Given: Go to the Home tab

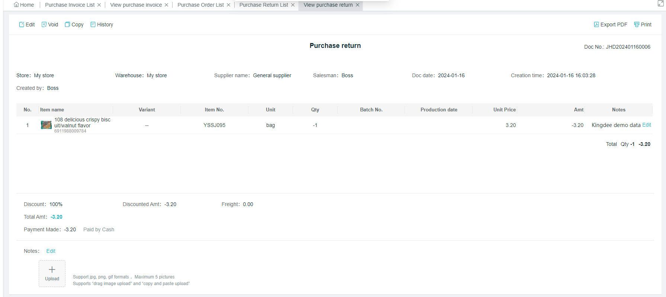Looking at the screenshot, I should pyautogui.click(x=24, y=5).
